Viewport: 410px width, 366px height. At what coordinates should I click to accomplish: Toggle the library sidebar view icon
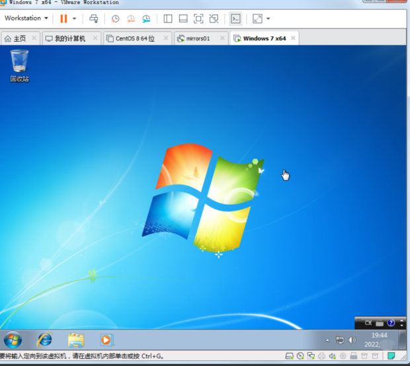coord(168,18)
